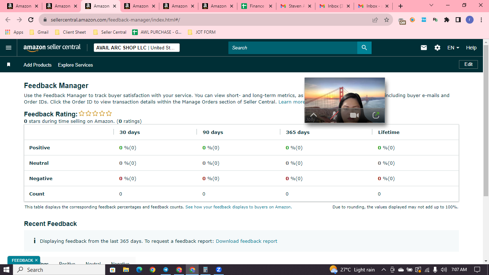
Task: Click the volume speaker tray icon
Action: (444, 270)
